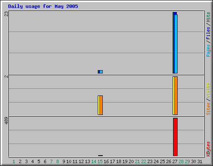This screenshot has width=213, height=166.
Task: Click day label 10 on the axis
Action: 69,161
